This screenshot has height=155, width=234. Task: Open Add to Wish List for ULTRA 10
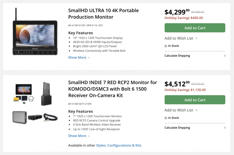point(179,38)
